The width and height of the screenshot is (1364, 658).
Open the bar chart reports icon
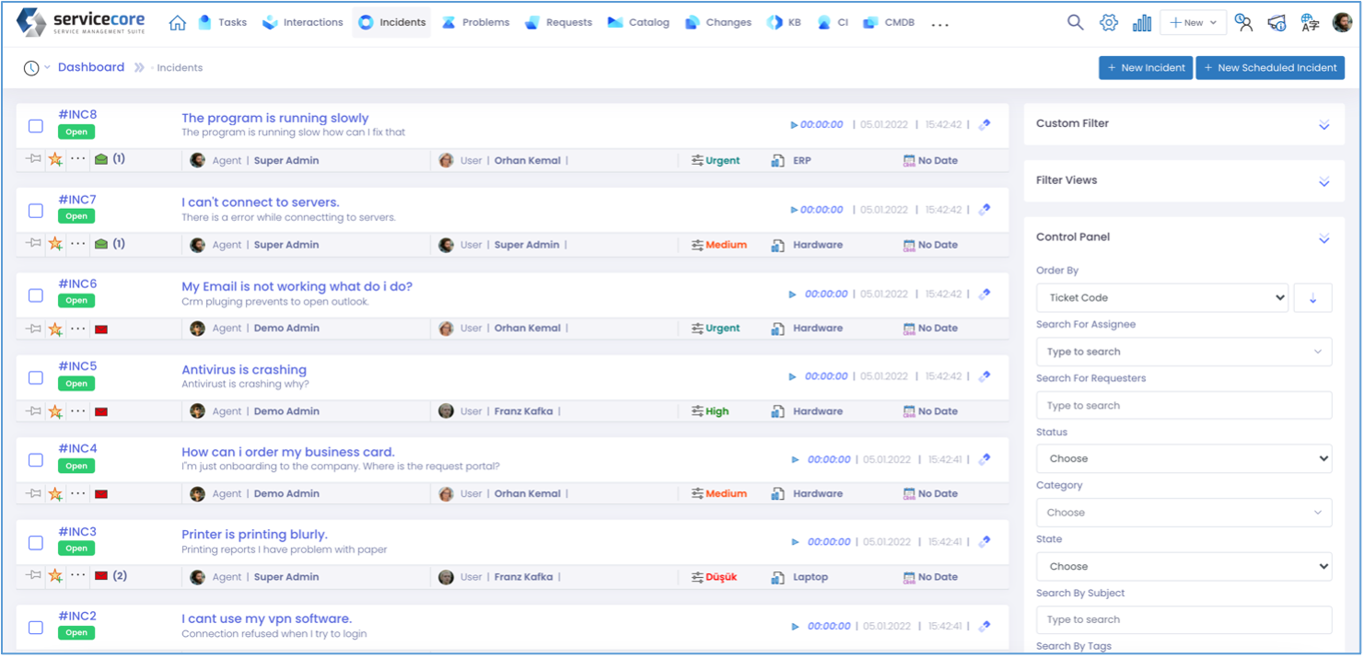coord(1142,22)
